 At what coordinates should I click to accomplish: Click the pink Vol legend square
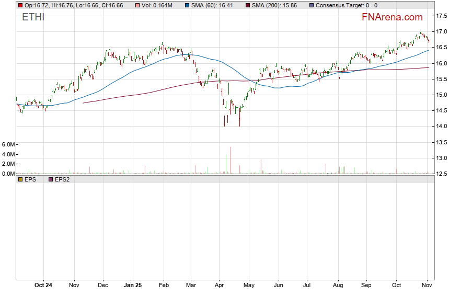137,5
